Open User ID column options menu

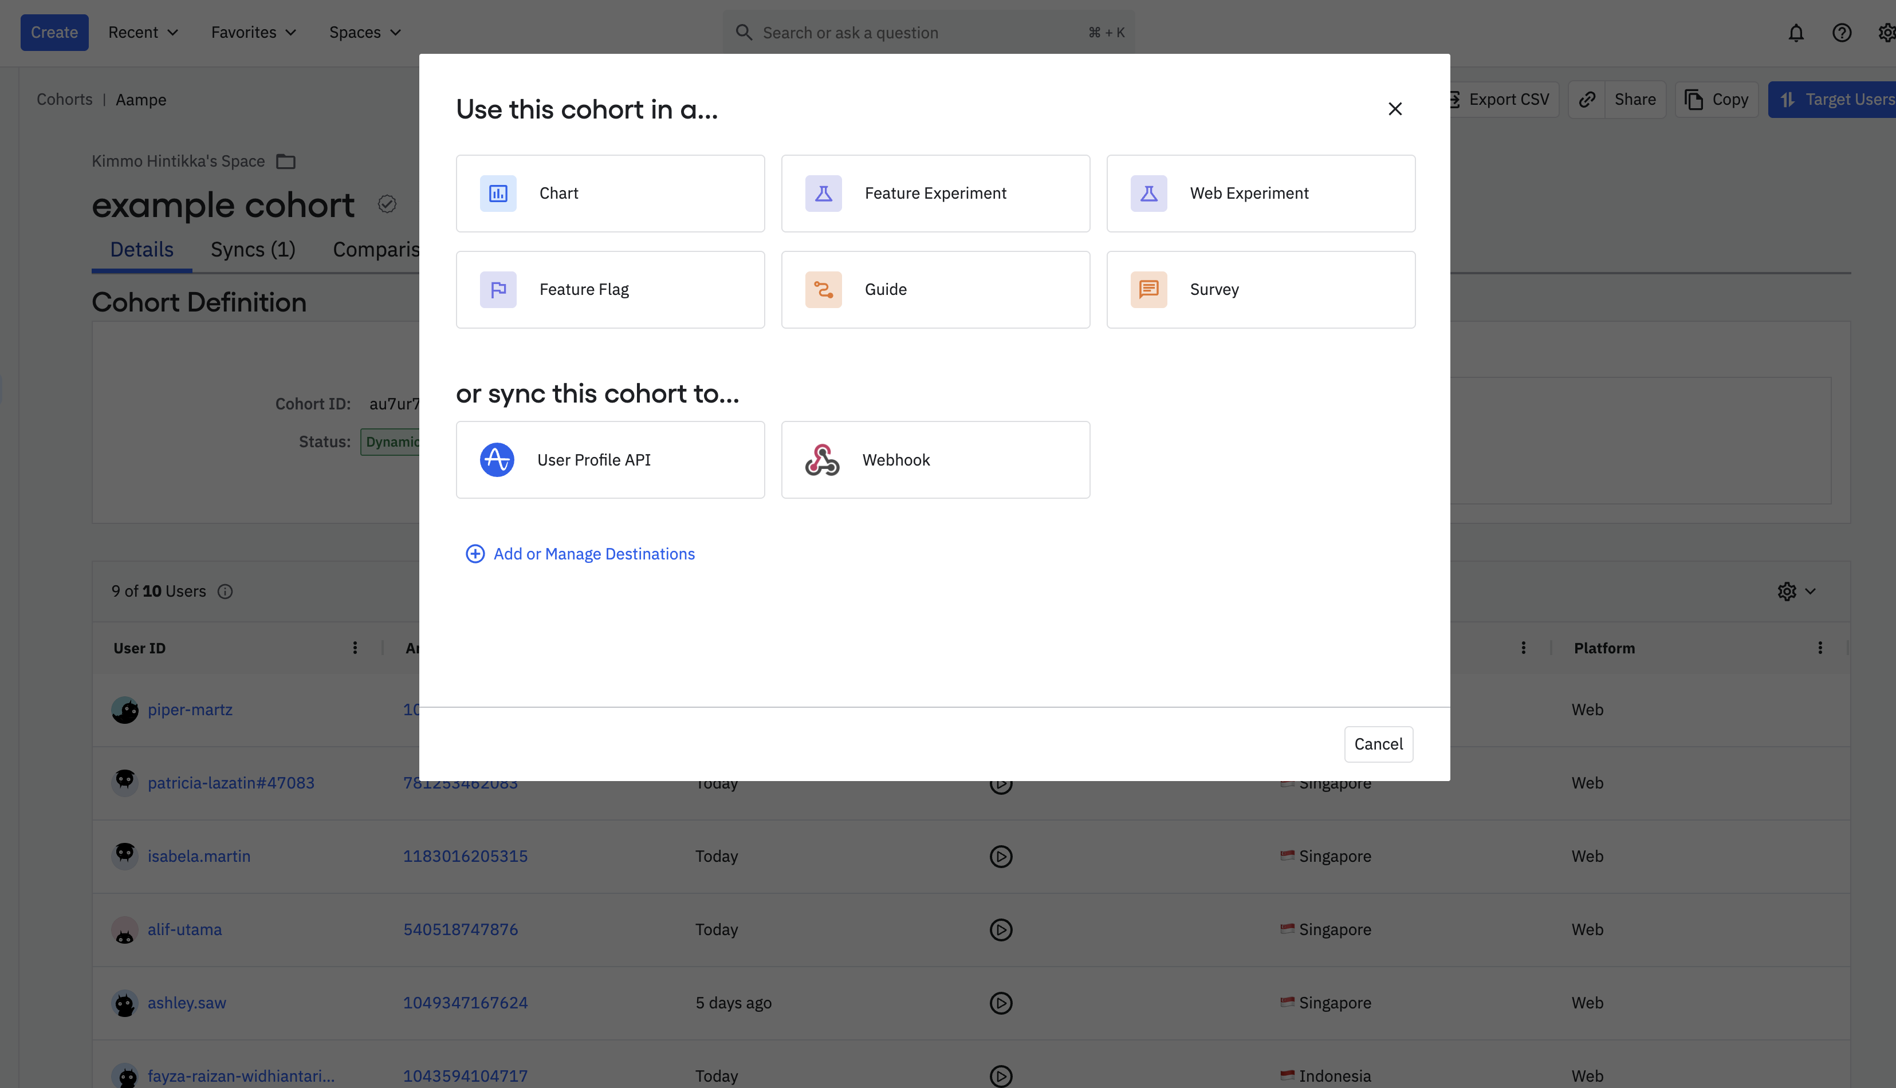click(355, 648)
